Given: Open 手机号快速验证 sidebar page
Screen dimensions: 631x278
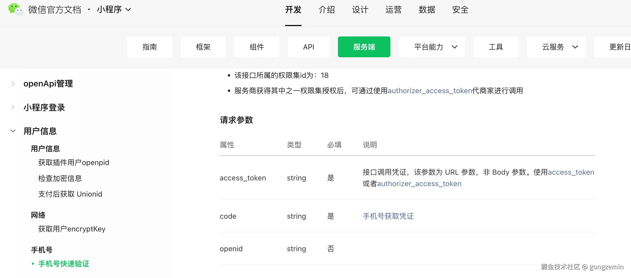Looking at the screenshot, I should coord(64,264).
